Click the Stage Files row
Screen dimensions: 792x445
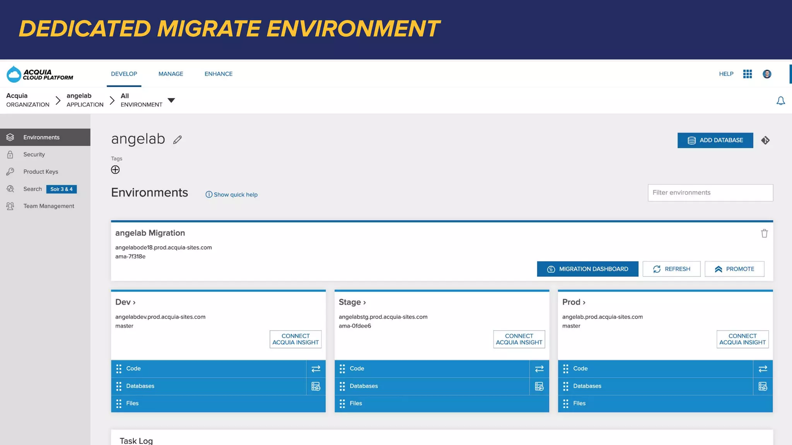pos(442,404)
